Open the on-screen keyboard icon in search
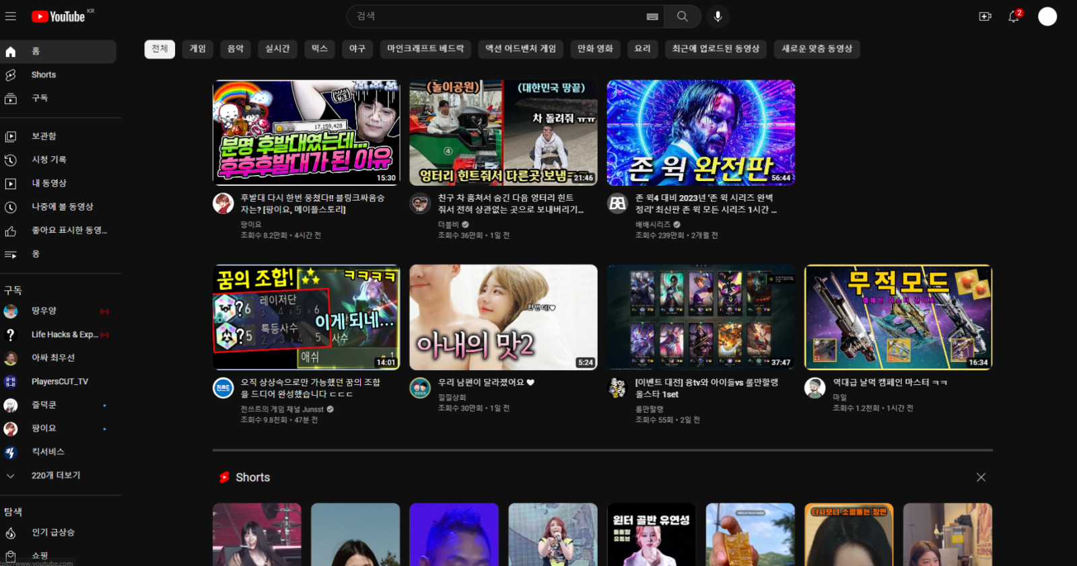1077x566 pixels. point(652,17)
